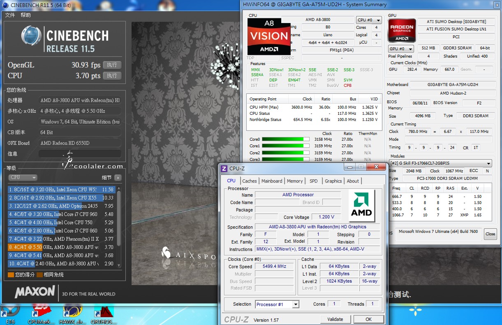Select ranking row Intel Core i7 CPU 960
This screenshot has height=325, width=502.
click(x=61, y=214)
